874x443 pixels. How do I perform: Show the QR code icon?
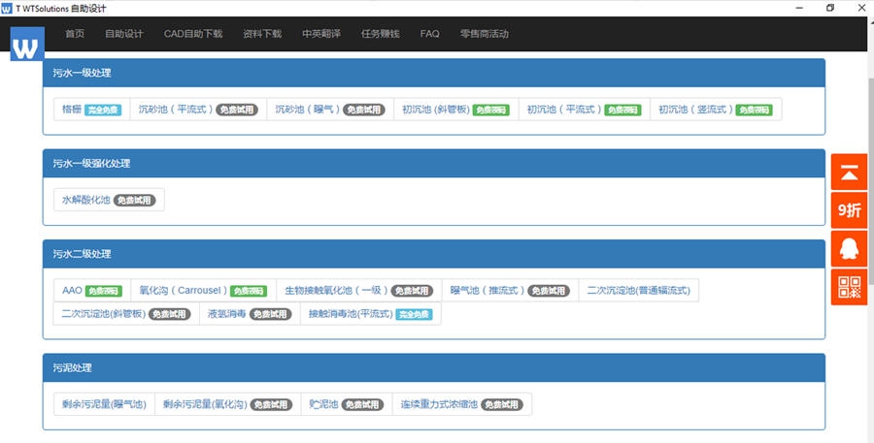[x=849, y=287]
